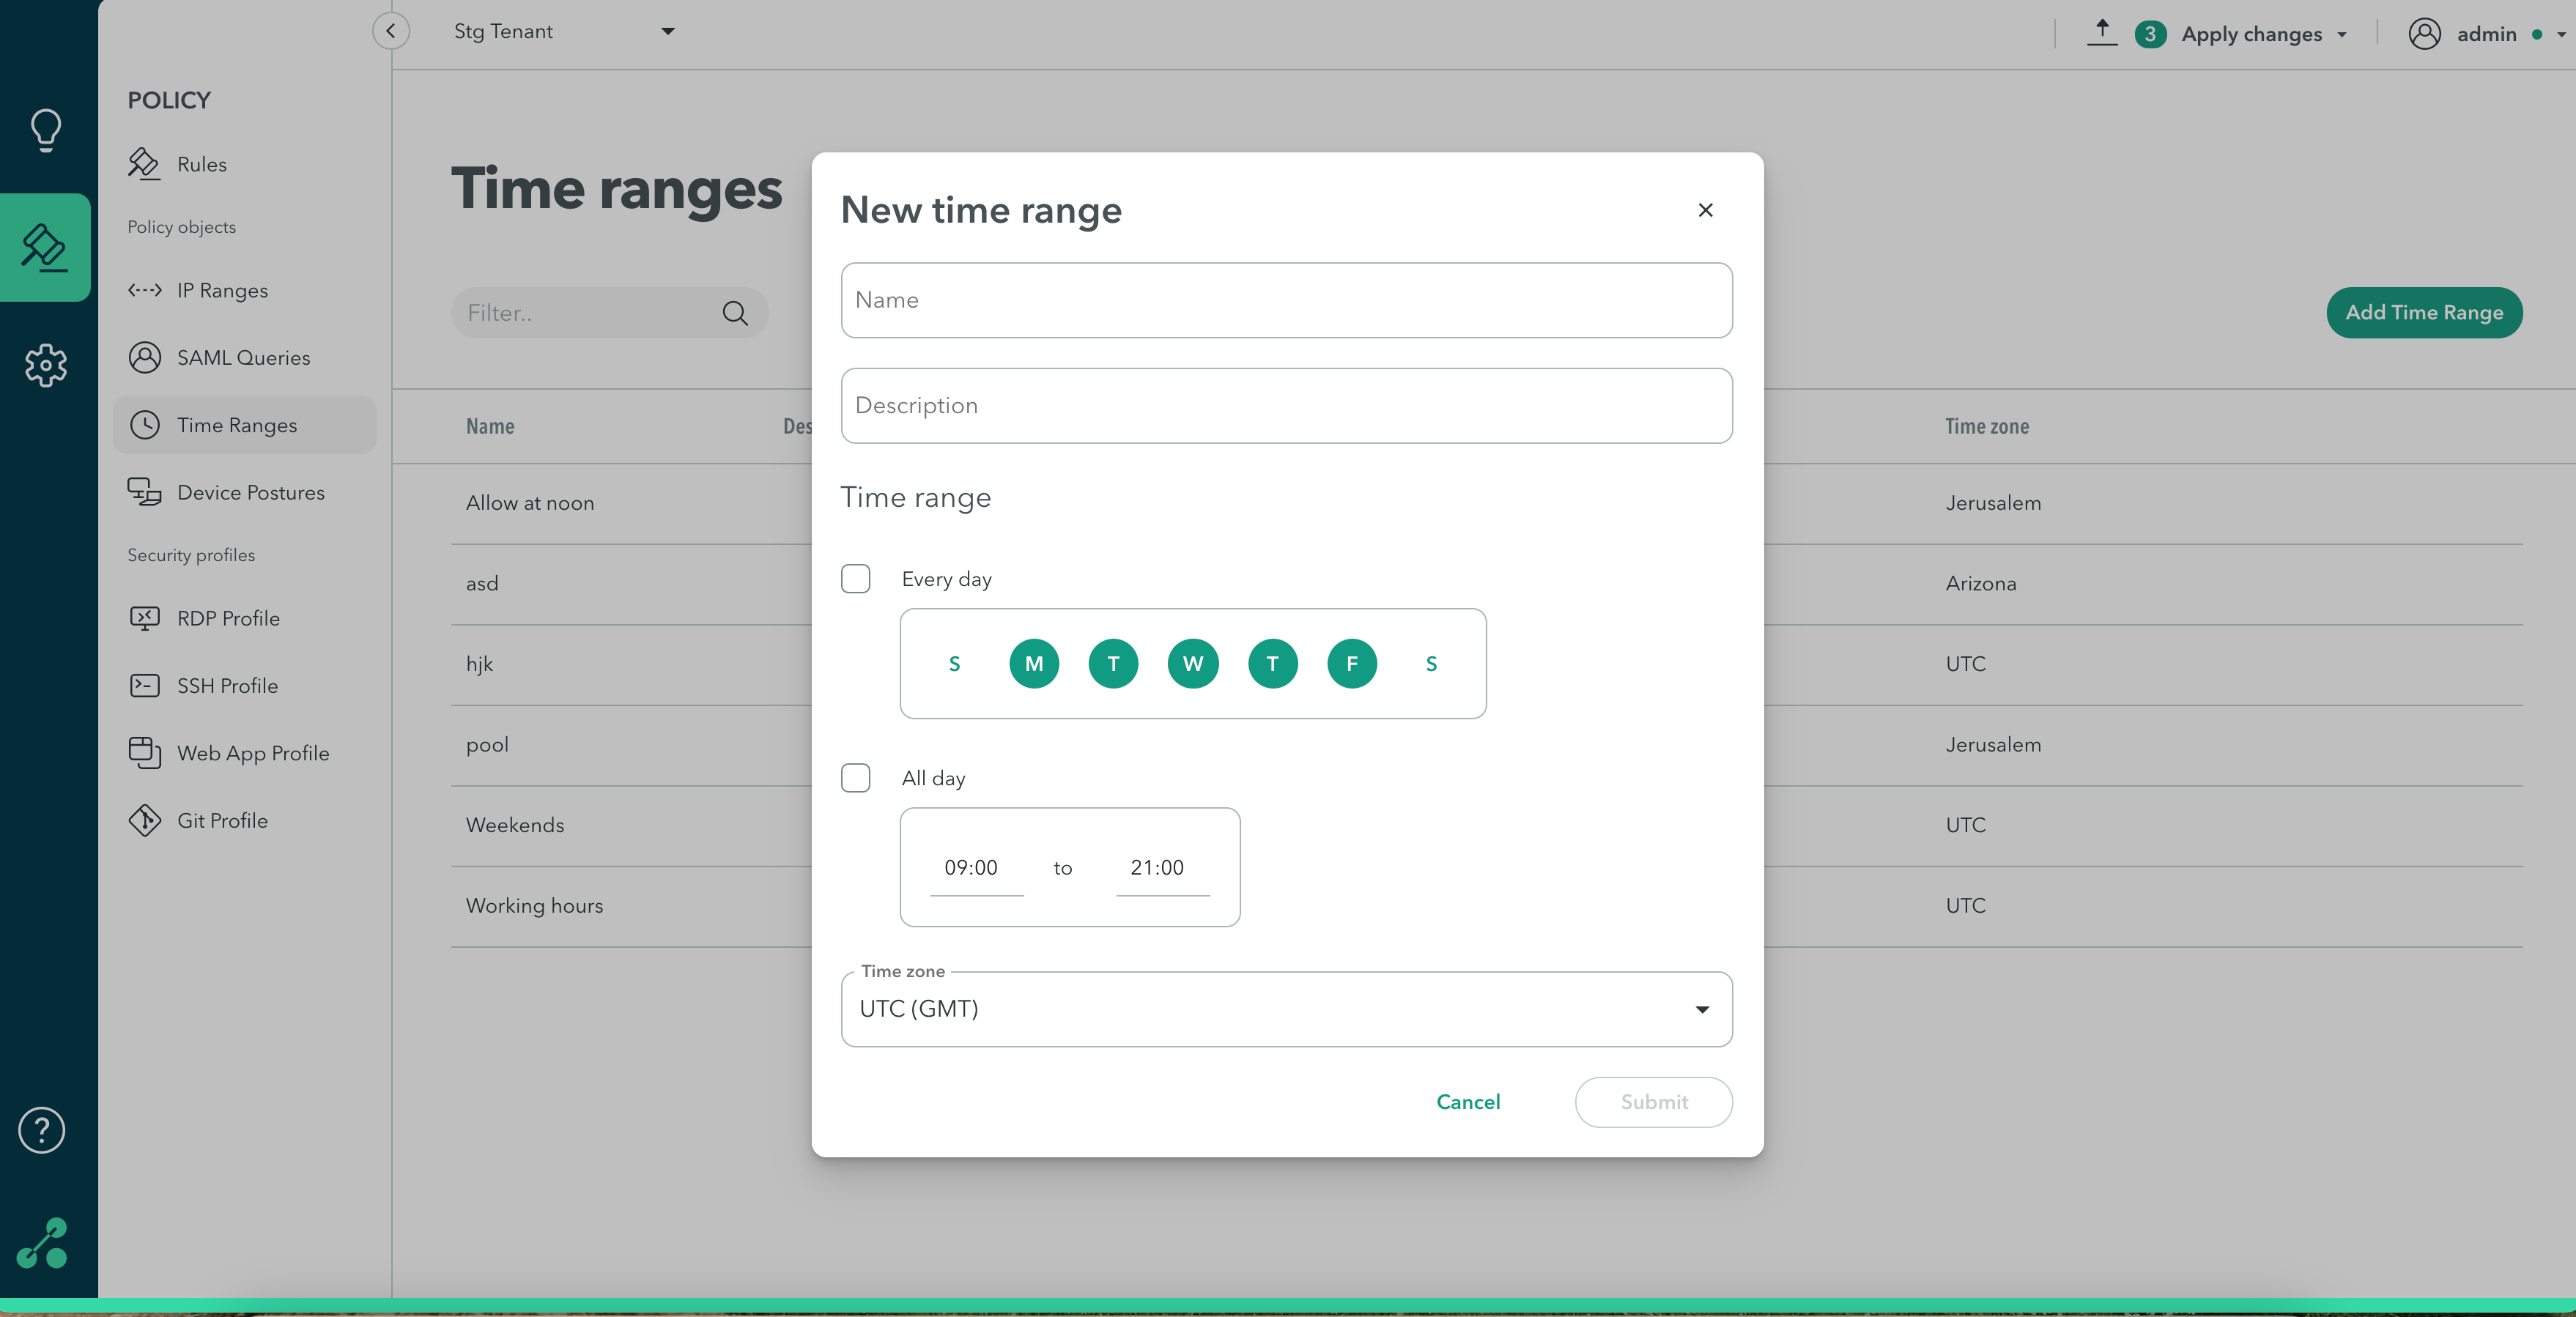Click the Add Time Range button
The width and height of the screenshot is (2576, 1317).
click(2423, 313)
